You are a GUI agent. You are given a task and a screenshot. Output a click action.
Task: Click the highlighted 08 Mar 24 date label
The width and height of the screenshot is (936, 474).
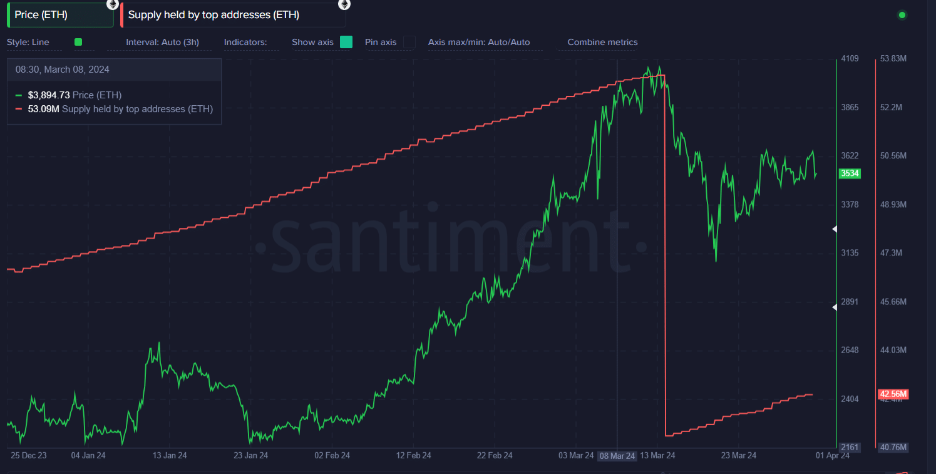tap(617, 456)
